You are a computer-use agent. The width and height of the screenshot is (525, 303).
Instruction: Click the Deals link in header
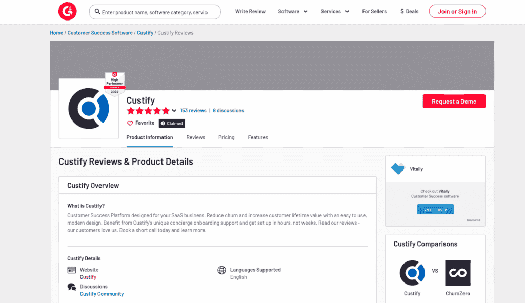[412, 11]
